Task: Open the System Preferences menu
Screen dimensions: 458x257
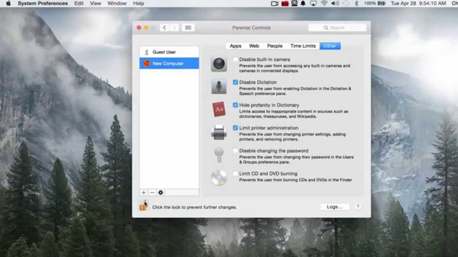Action: 43,4
